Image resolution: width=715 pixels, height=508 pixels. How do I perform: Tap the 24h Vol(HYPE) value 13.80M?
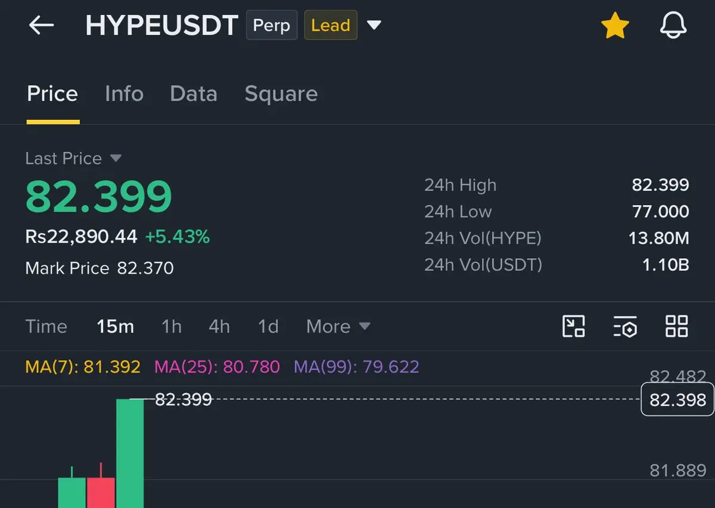658,238
